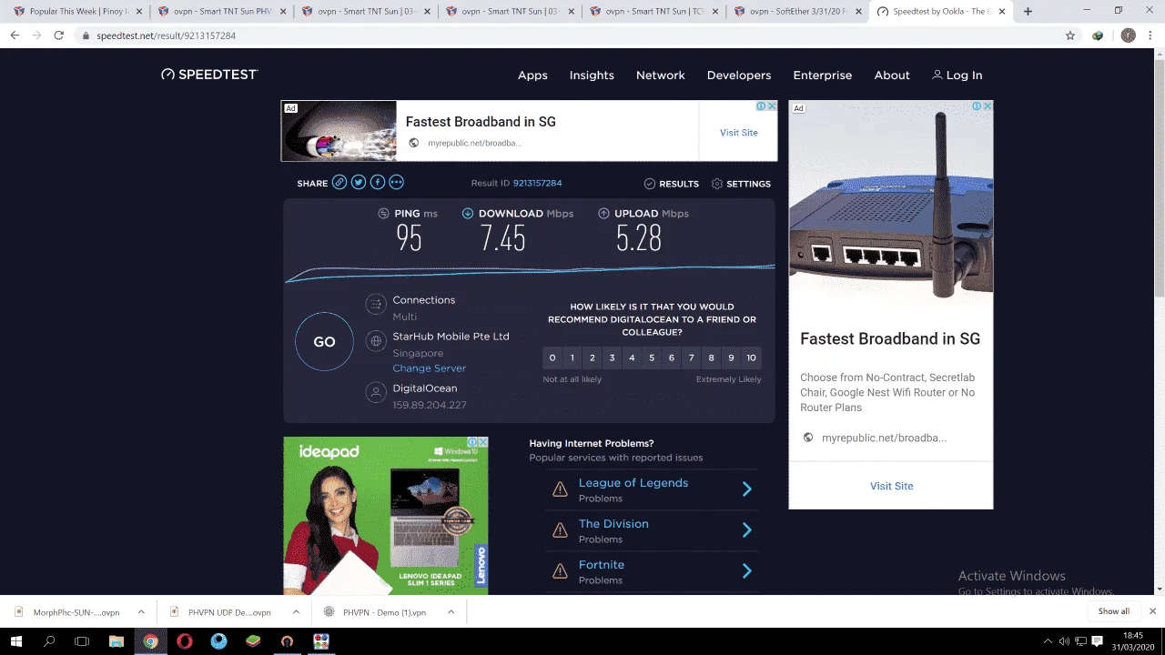Open options arrow for MorphPhc-SUN download
This screenshot has height=655, width=1165.
pyautogui.click(x=141, y=612)
